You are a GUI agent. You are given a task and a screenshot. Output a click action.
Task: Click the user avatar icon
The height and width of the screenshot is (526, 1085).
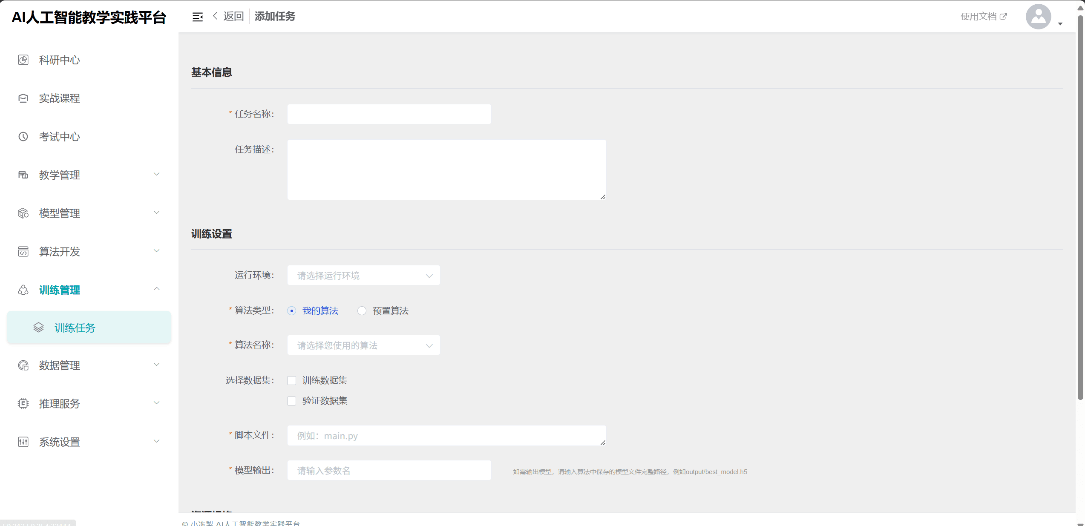coord(1038,17)
